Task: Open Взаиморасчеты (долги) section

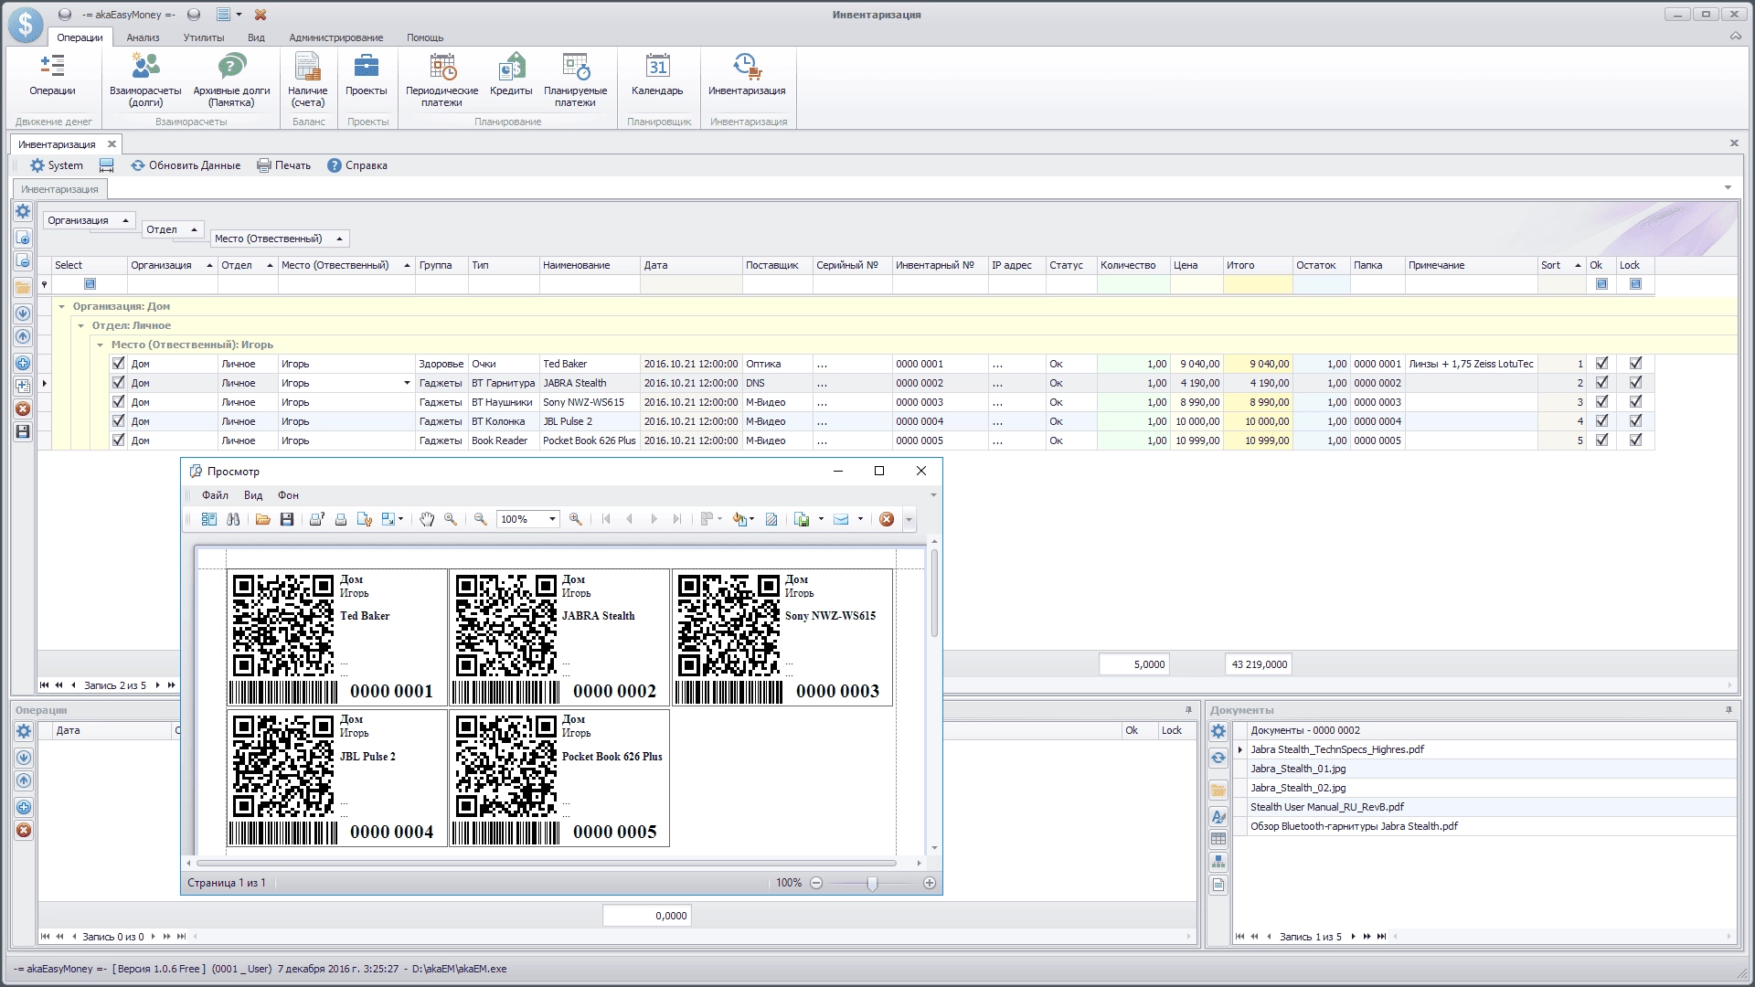Action: point(145,80)
